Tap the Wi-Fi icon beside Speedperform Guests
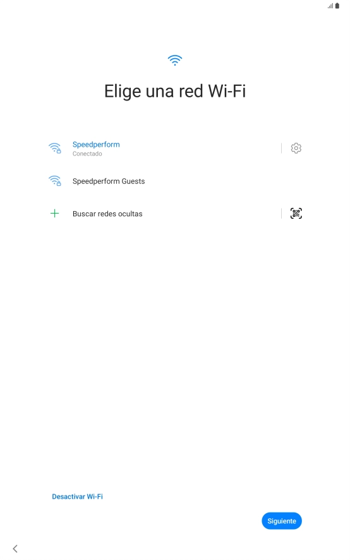Screen dimensions: 350x560 click(54, 181)
